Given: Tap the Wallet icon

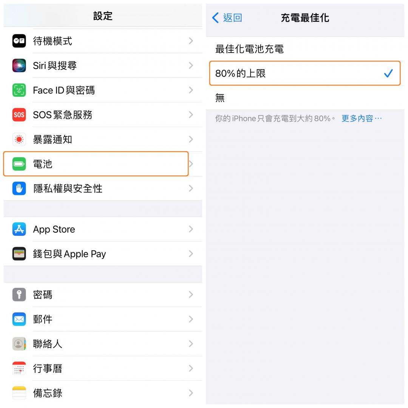Looking at the screenshot, I should point(19,254).
